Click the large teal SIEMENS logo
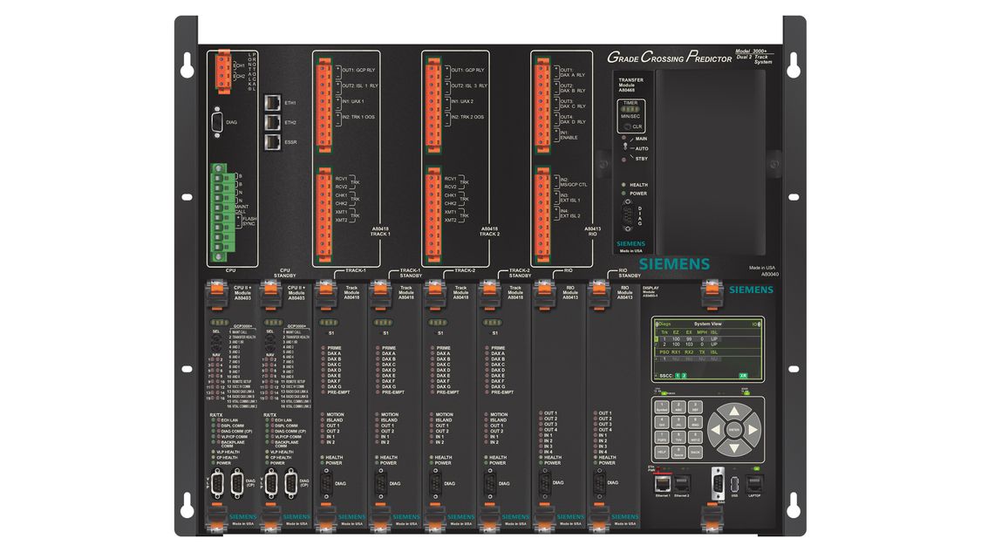Image resolution: width=981 pixels, height=552 pixels. point(674,264)
